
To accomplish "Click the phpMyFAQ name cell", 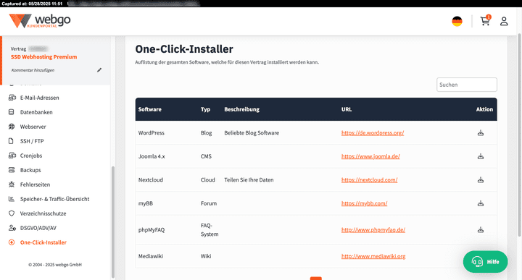I will coord(152,230).
